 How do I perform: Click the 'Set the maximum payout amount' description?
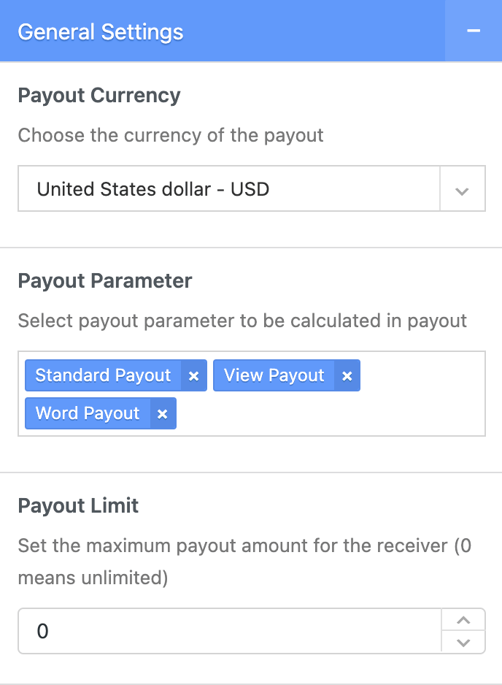pos(244,546)
